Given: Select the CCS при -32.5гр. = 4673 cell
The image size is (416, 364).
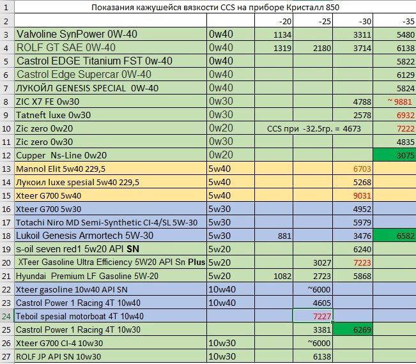Looking at the screenshot, I should click(x=314, y=128).
